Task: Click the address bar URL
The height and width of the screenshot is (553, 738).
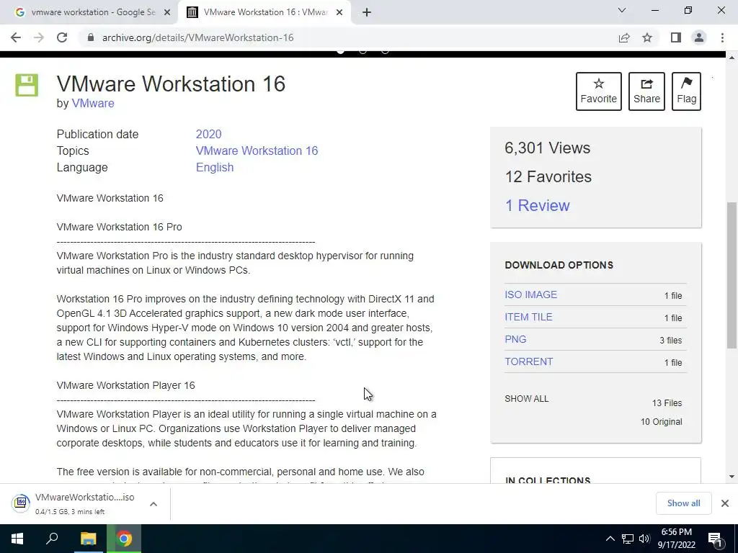Action: (x=197, y=37)
